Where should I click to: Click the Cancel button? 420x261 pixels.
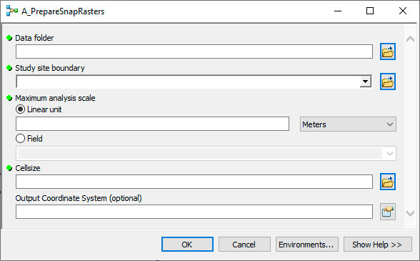tap(244, 245)
